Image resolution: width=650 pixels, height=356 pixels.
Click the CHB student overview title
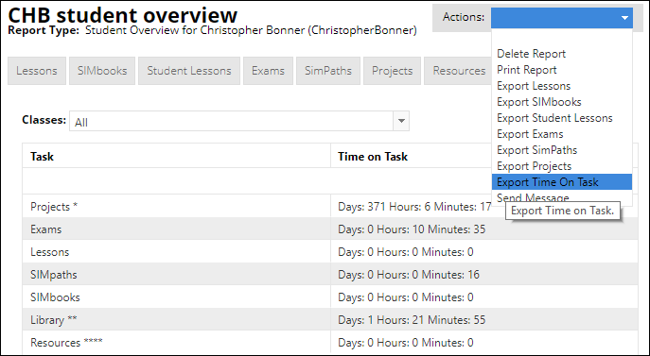point(123,15)
